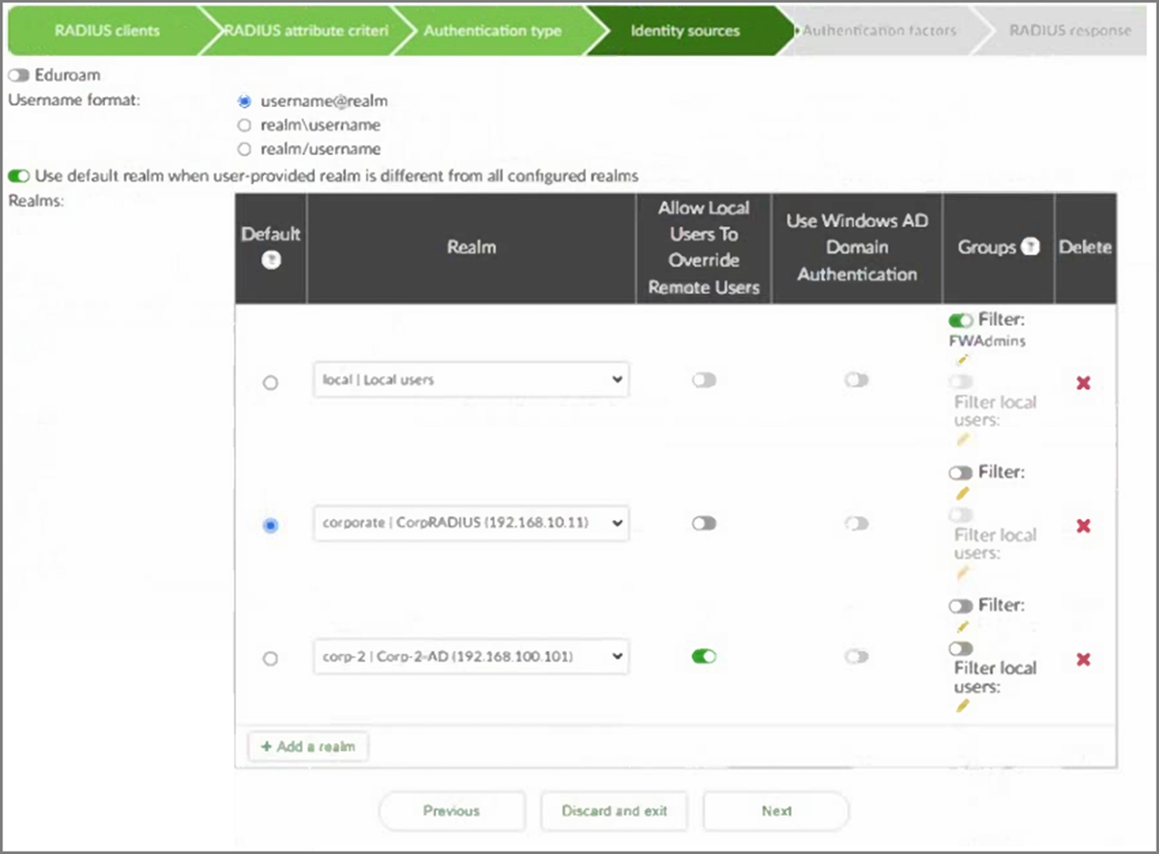Set local realm as default
Viewport: 1159px width, 854px height.
click(271, 382)
